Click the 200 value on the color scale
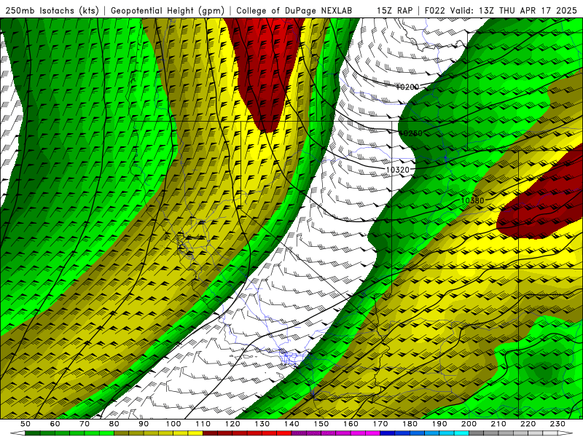Screen dimensions: 583x437 469,424
